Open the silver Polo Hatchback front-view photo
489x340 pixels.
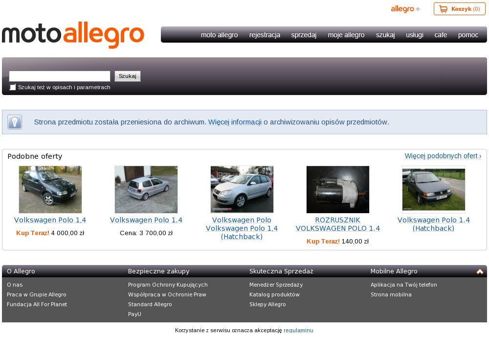coord(242,190)
